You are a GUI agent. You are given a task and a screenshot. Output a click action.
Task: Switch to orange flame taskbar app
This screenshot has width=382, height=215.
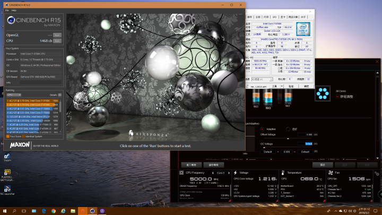click(x=83, y=211)
